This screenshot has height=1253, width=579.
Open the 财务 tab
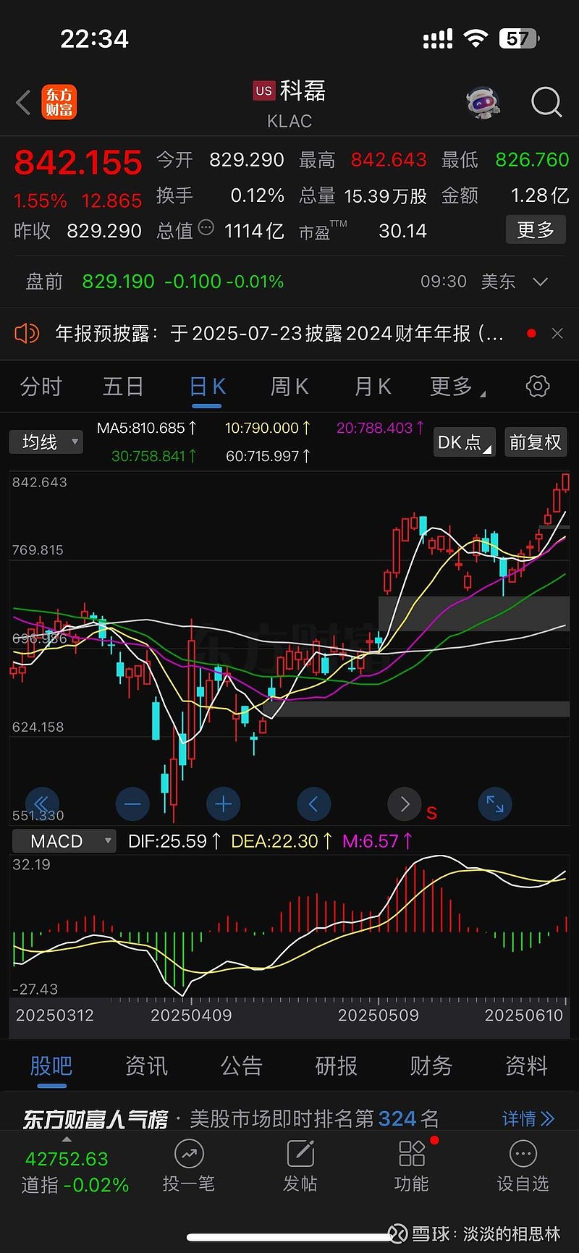tap(431, 1066)
